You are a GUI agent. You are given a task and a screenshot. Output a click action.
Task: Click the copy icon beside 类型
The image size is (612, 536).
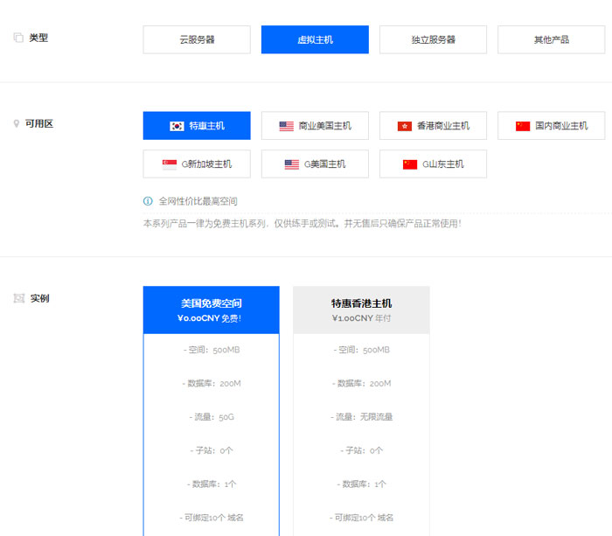[18, 38]
